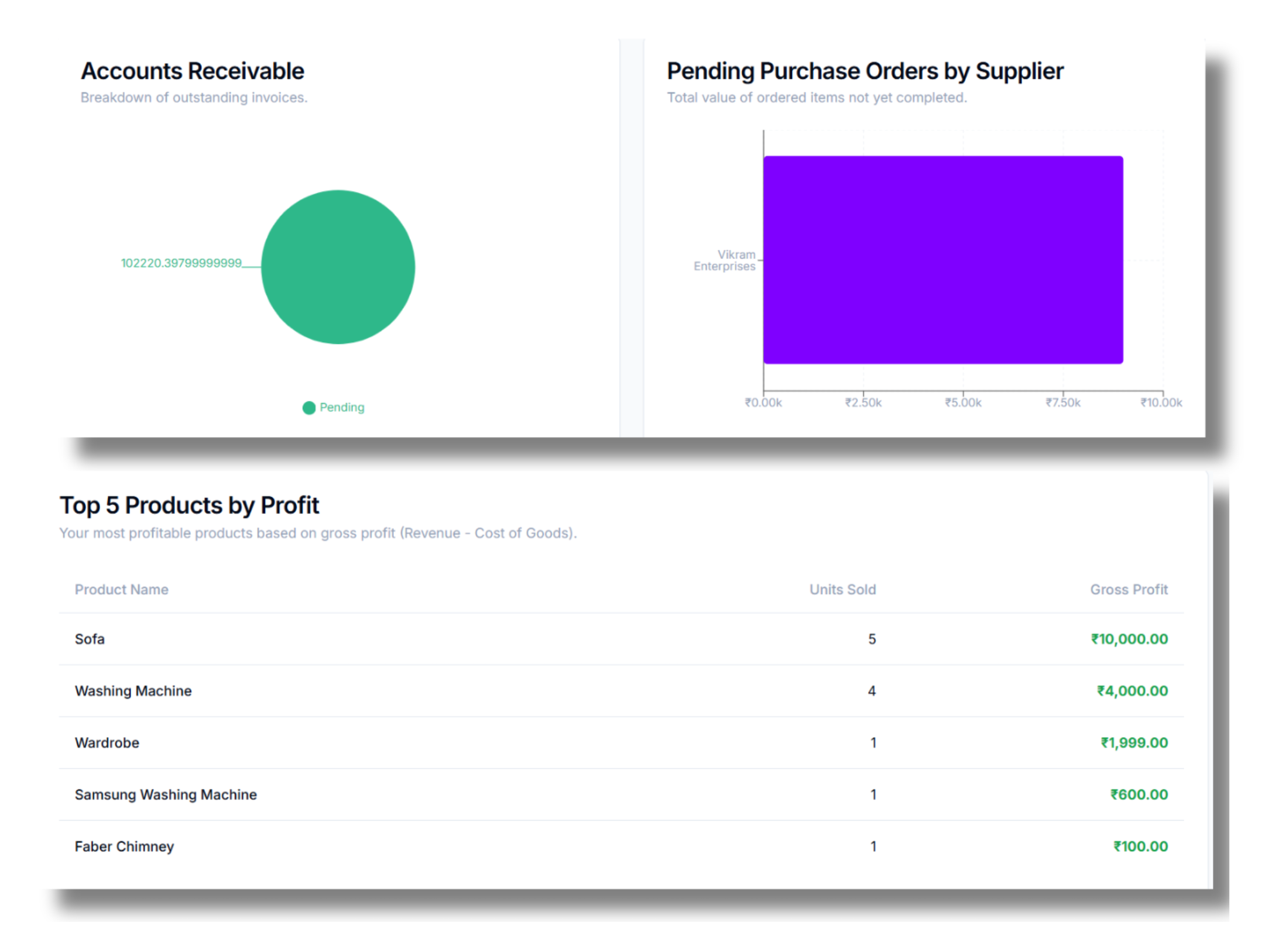Click the 102220.39799999999 data label
Image resolution: width=1272 pixels, height=936 pixels.
181,263
